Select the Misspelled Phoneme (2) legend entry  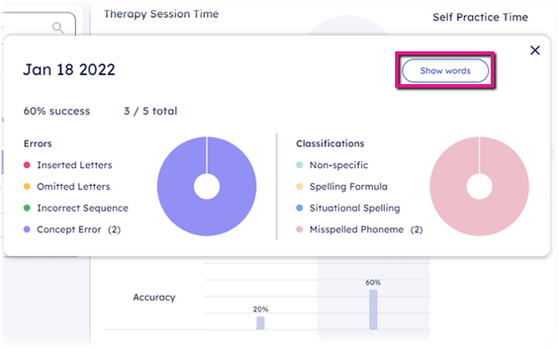pos(366,229)
